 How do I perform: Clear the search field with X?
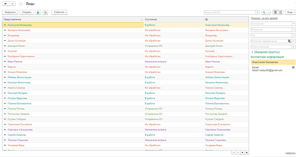(258, 13)
